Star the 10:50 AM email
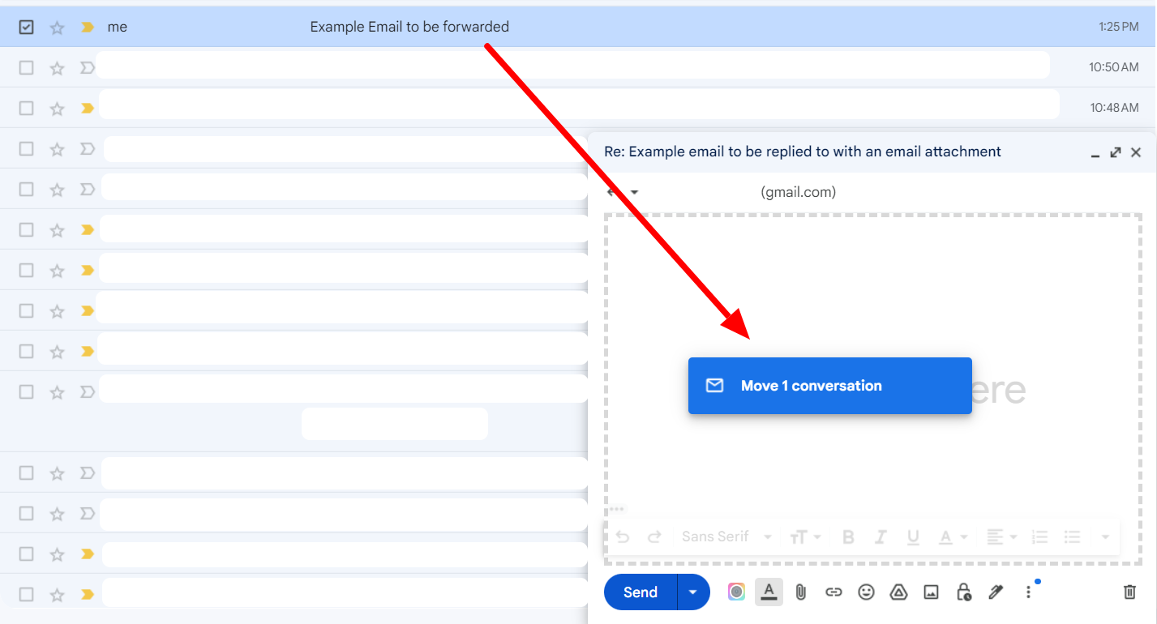The width and height of the screenshot is (1157, 624). pos(57,67)
